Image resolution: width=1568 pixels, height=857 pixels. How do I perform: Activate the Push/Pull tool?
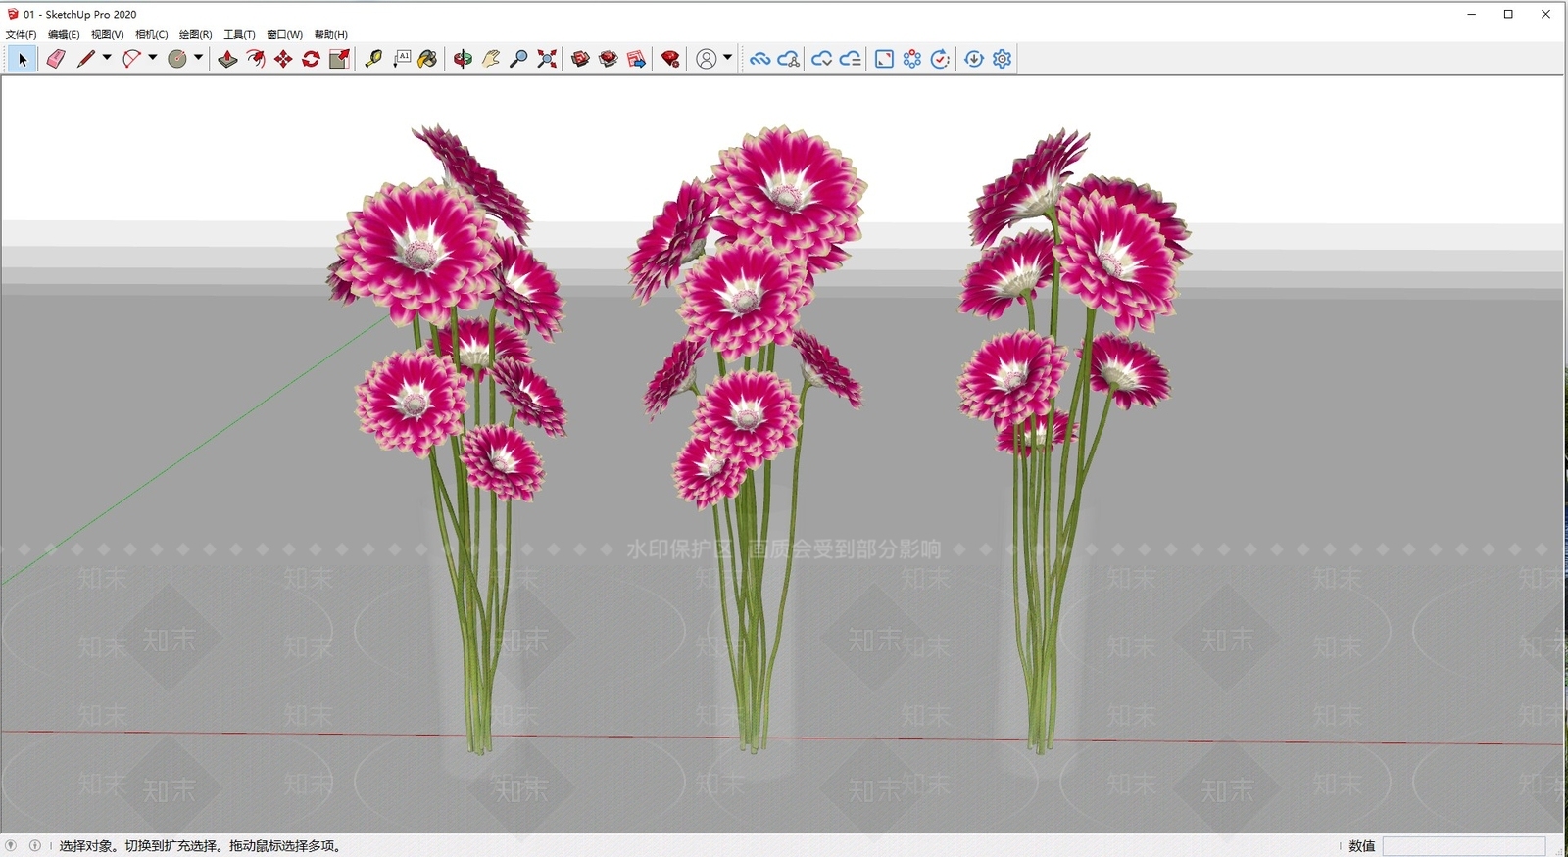[x=227, y=60]
